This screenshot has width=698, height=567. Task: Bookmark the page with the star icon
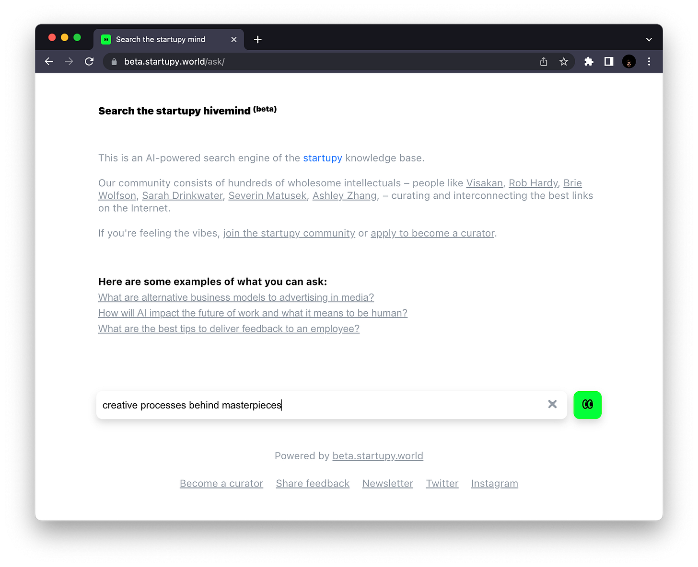click(564, 61)
